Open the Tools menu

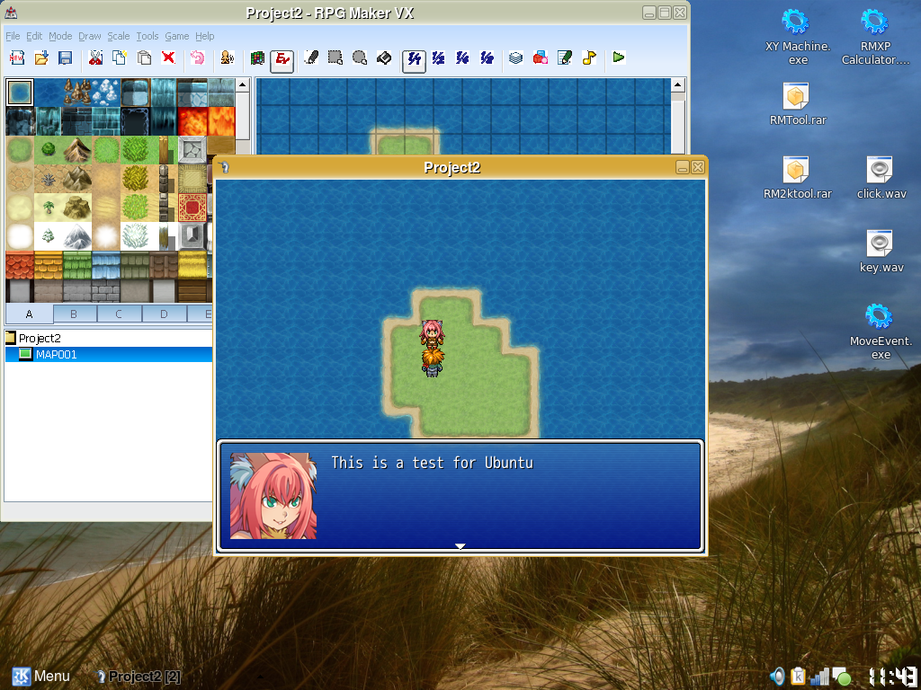coord(148,36)
